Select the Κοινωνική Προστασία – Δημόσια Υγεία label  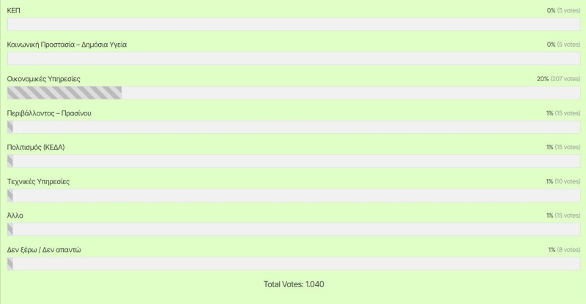click(x=67, y=45)
